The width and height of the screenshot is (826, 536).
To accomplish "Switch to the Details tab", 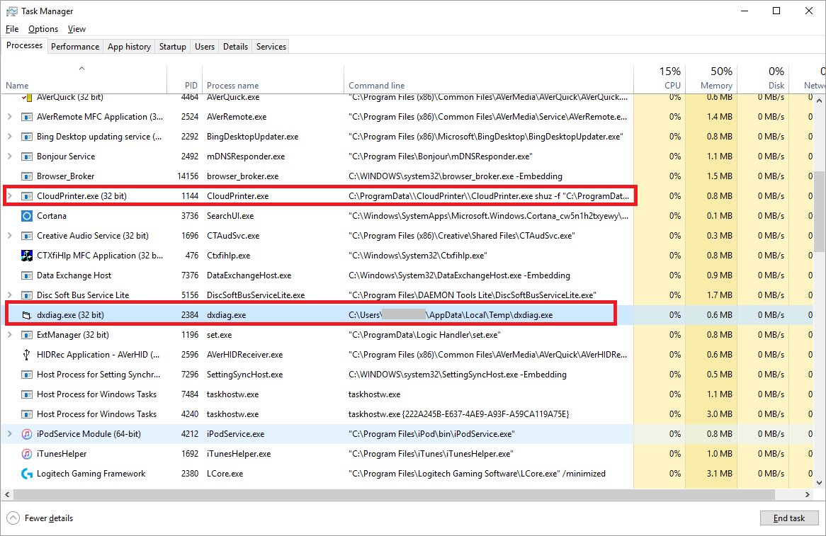I will [x=235, y=46].
